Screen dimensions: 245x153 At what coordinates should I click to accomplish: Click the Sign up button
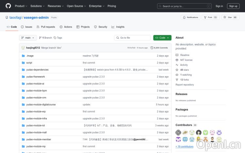coord(233,6)
